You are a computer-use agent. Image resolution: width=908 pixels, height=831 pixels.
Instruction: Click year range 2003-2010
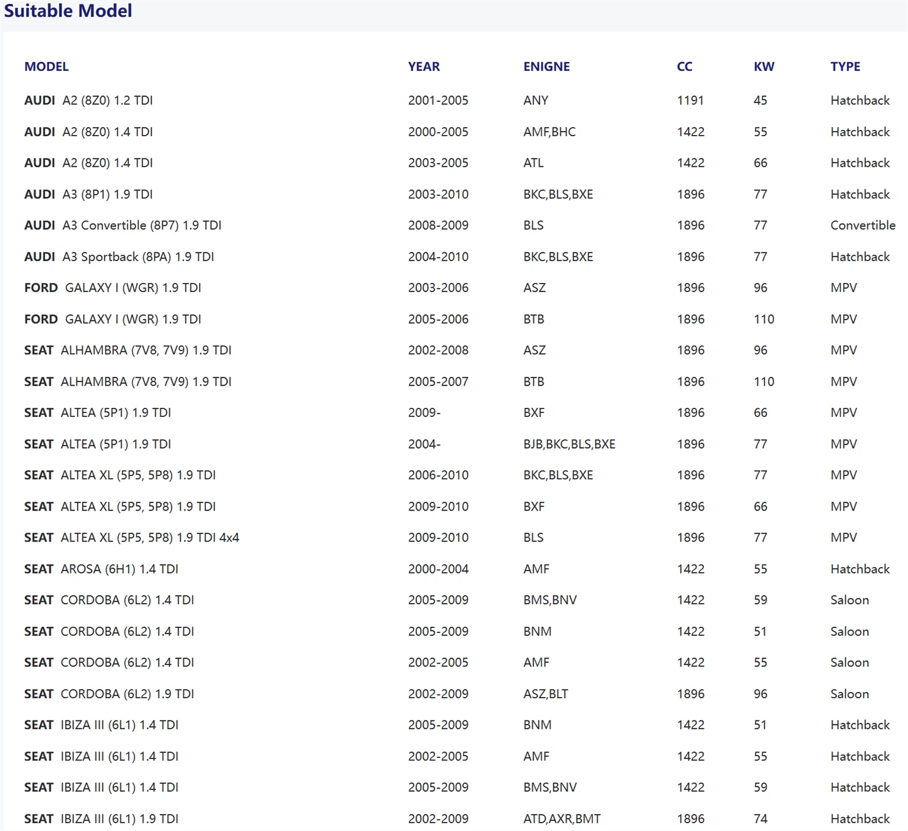[x=438, y=194]
